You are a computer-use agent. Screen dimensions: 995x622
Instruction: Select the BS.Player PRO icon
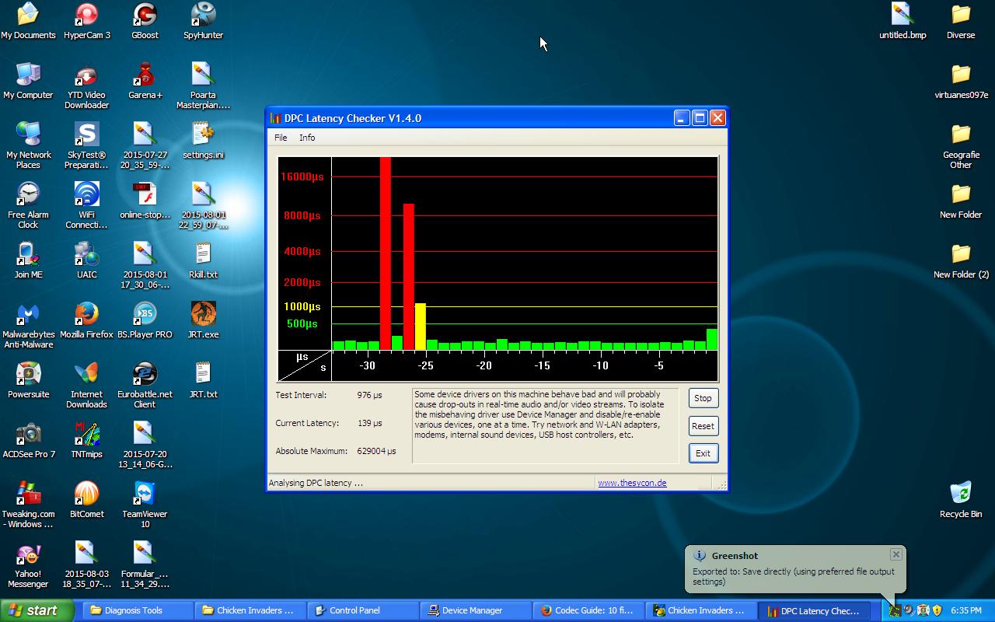pos(145,315)
